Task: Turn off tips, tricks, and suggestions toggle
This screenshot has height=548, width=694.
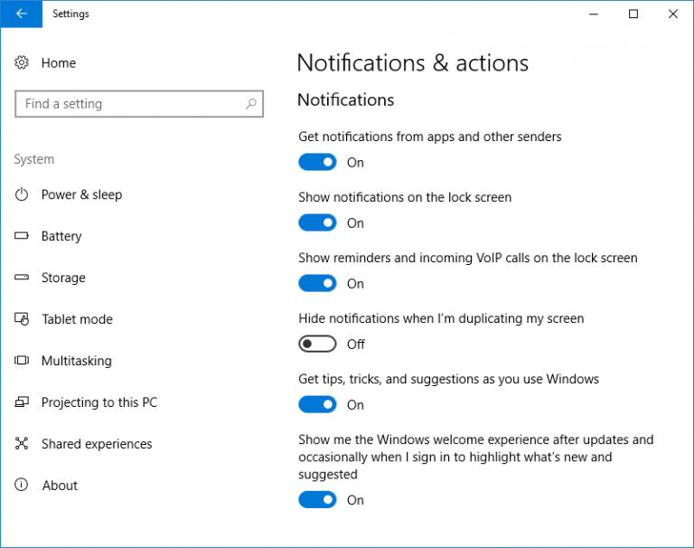Action: [317, 405]
